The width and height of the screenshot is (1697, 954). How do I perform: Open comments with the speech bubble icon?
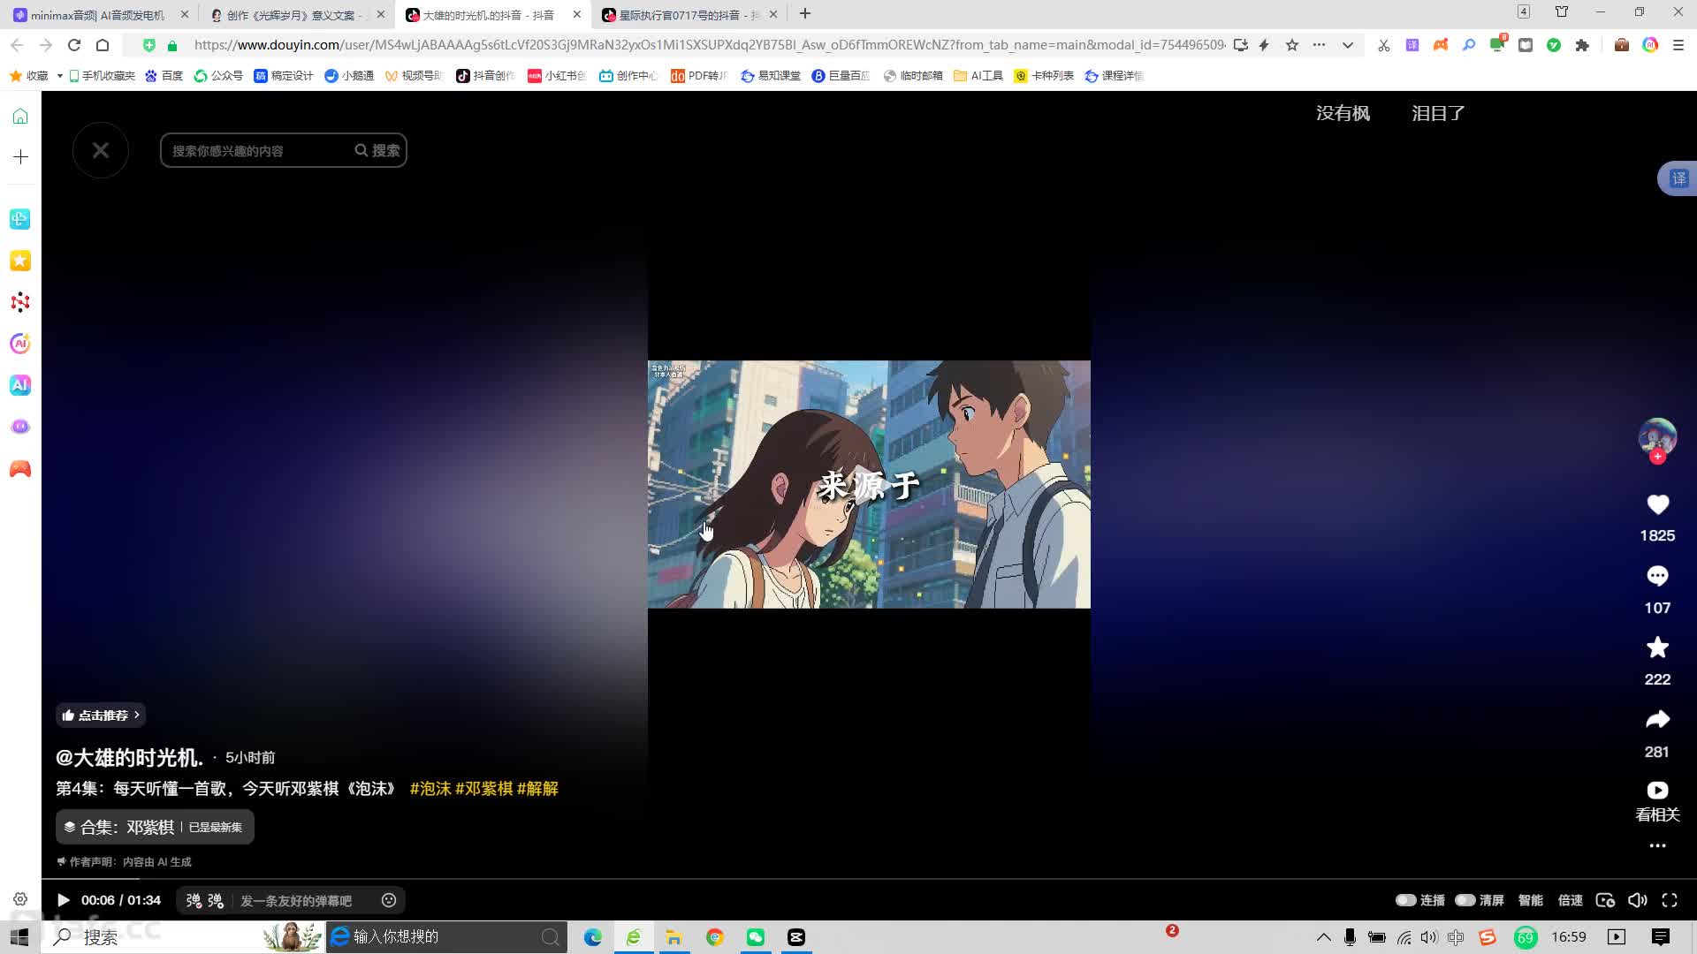tap(1657, 576)
